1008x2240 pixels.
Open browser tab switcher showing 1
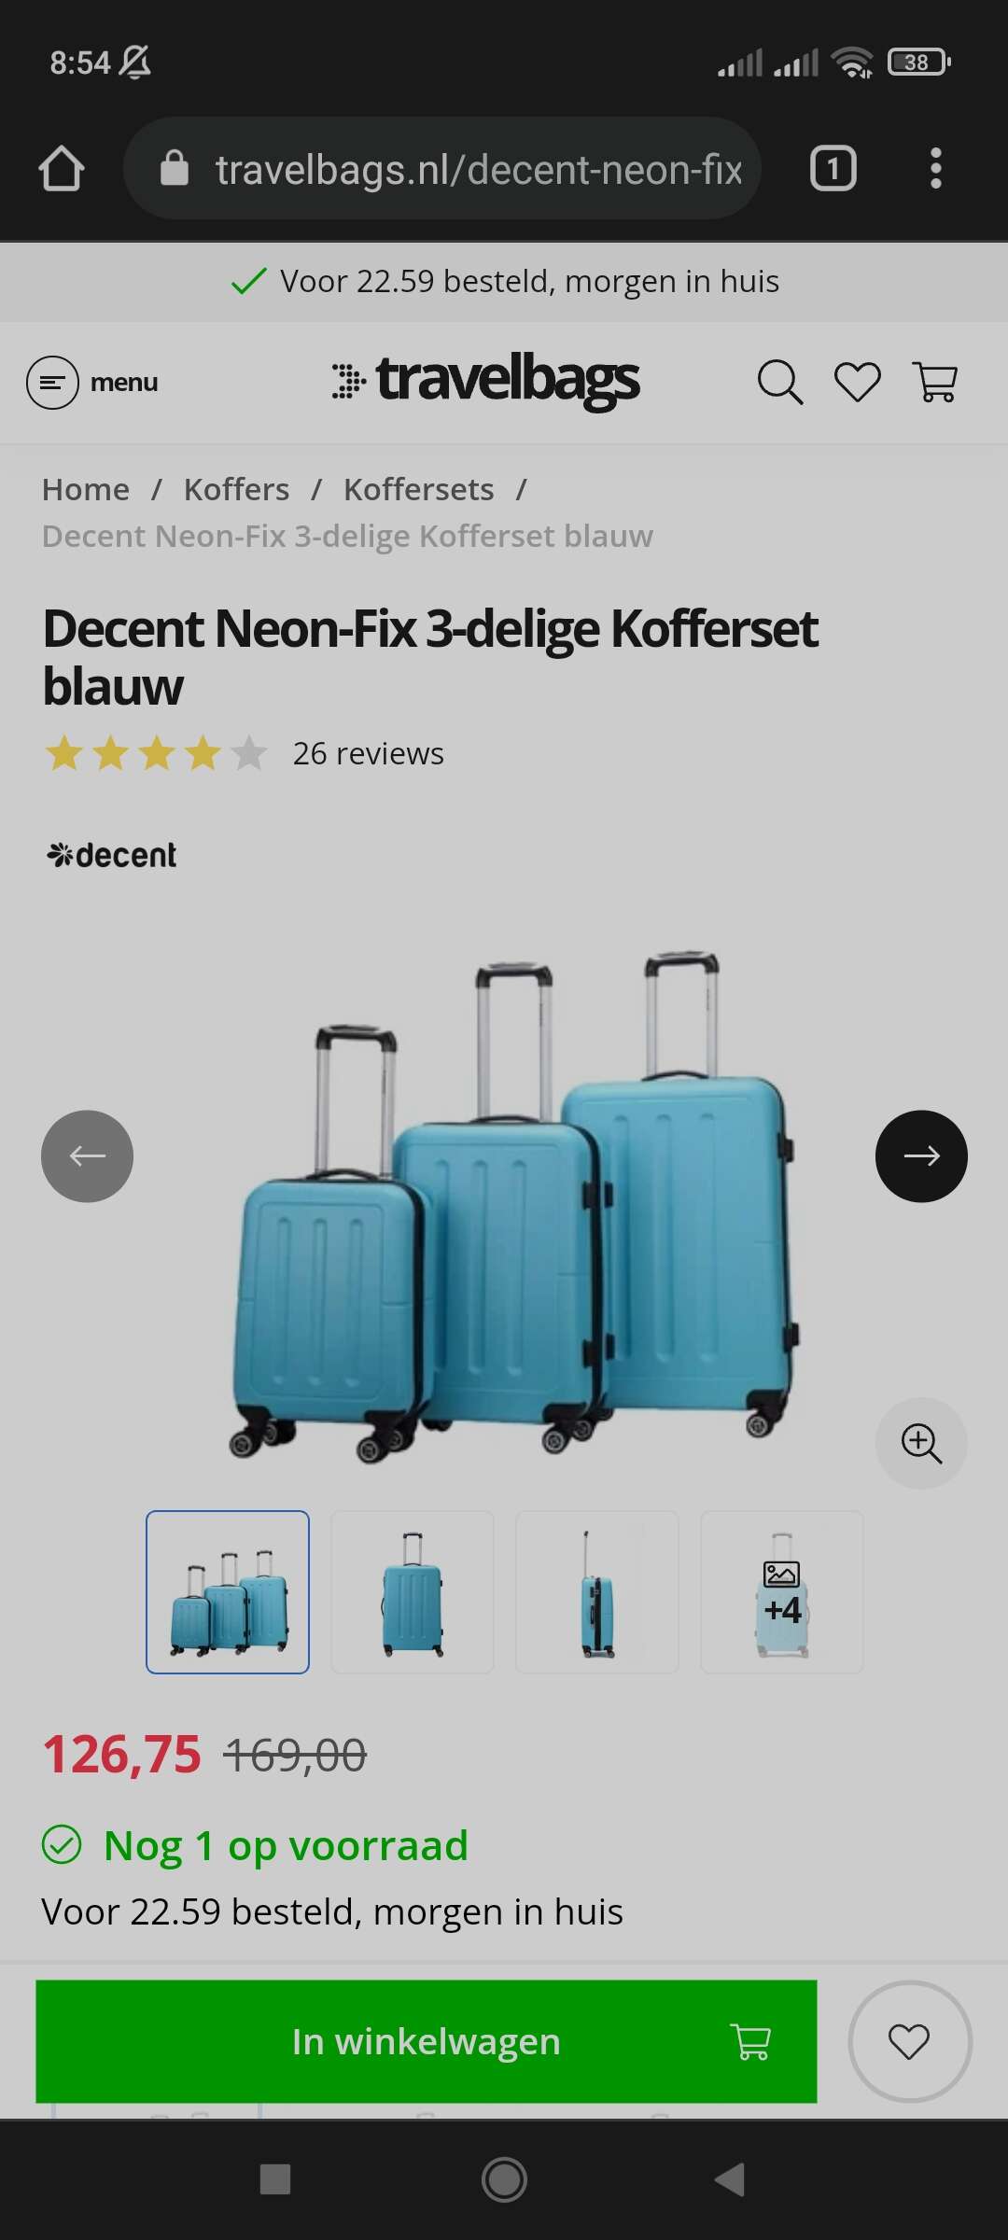coord(833,169)
